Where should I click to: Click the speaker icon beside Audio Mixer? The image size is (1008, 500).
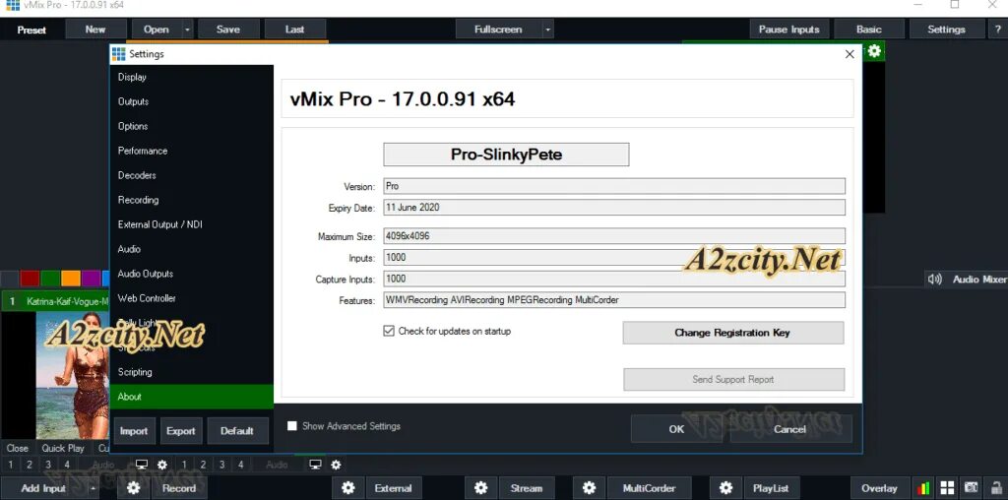pyautogui.click(x=934, y=279)
